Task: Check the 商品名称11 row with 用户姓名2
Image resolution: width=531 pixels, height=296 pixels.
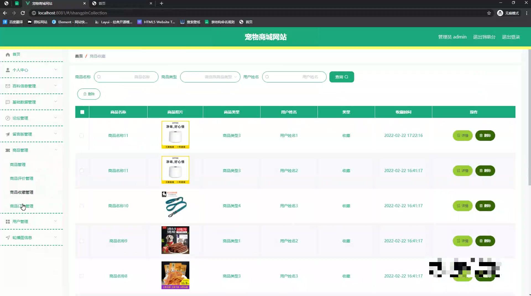Action: coord(82,171)
